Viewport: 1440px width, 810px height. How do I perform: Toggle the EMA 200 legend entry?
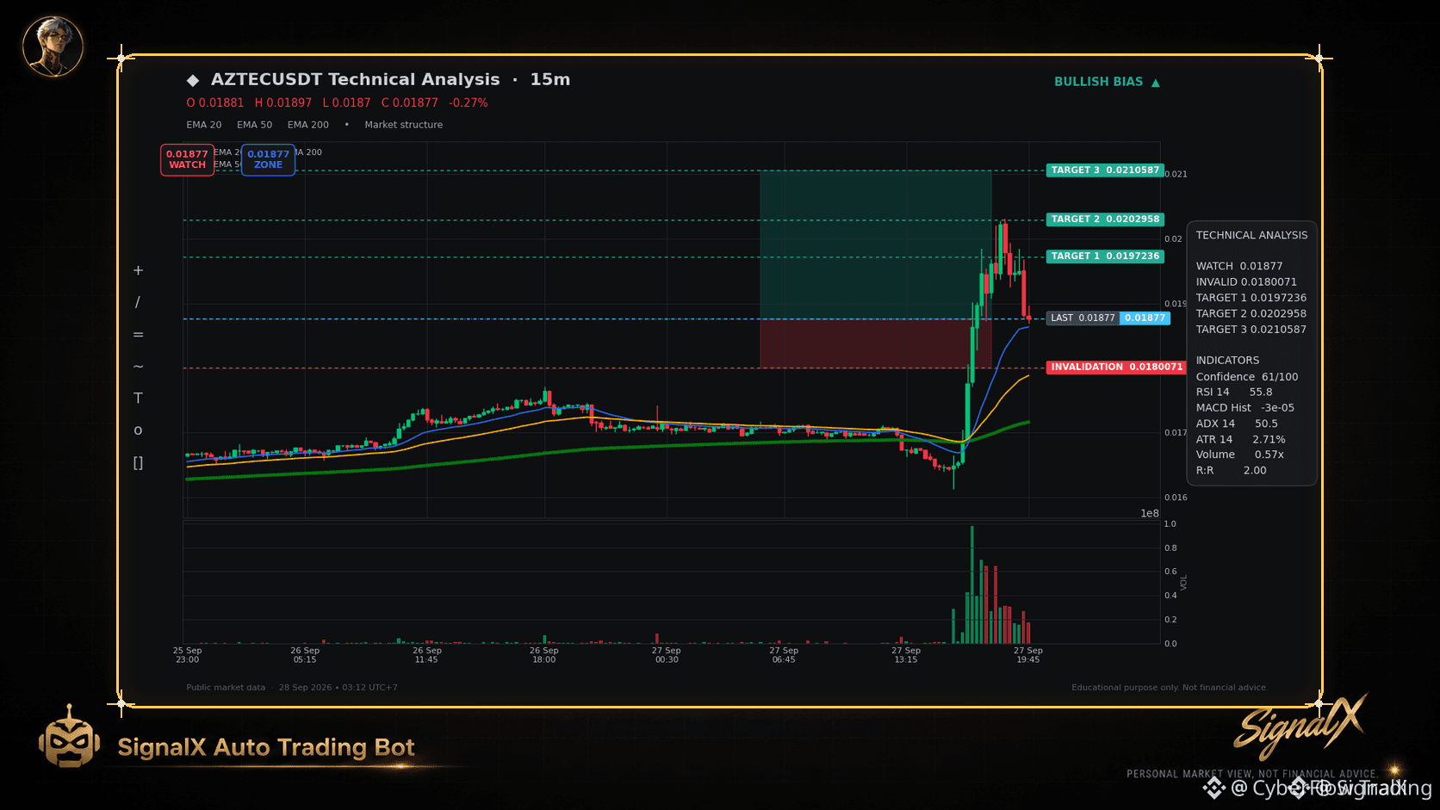pos(308,125)
